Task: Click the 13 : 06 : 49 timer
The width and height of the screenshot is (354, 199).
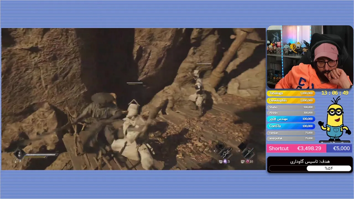Action: [335, 93]
